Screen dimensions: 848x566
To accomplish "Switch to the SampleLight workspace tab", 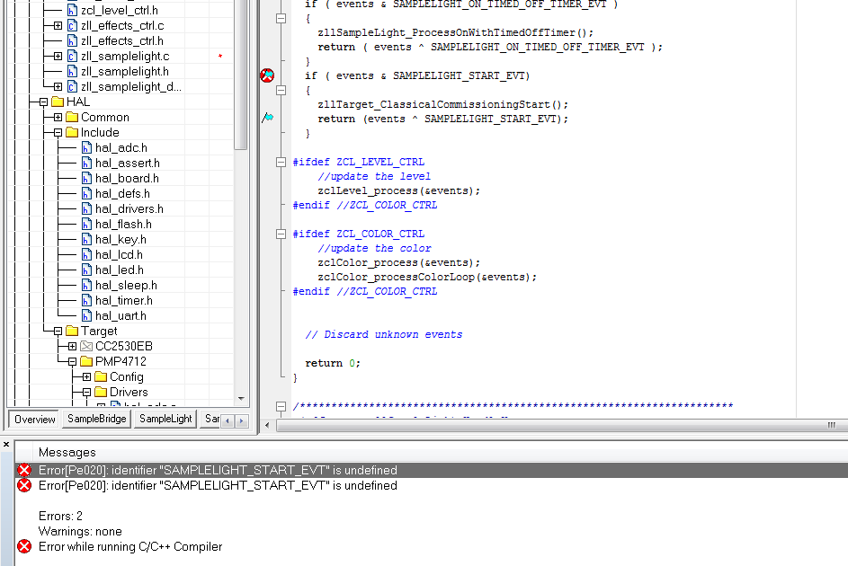I will click(165, 419).
